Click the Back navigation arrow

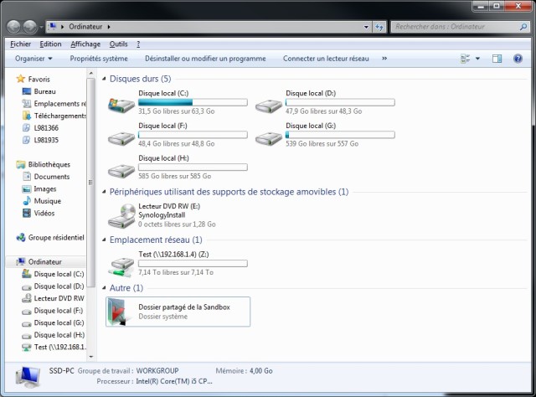[13, 27]
